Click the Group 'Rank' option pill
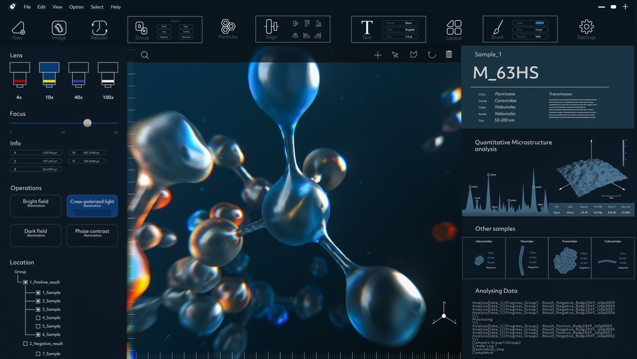 [164, 26]
